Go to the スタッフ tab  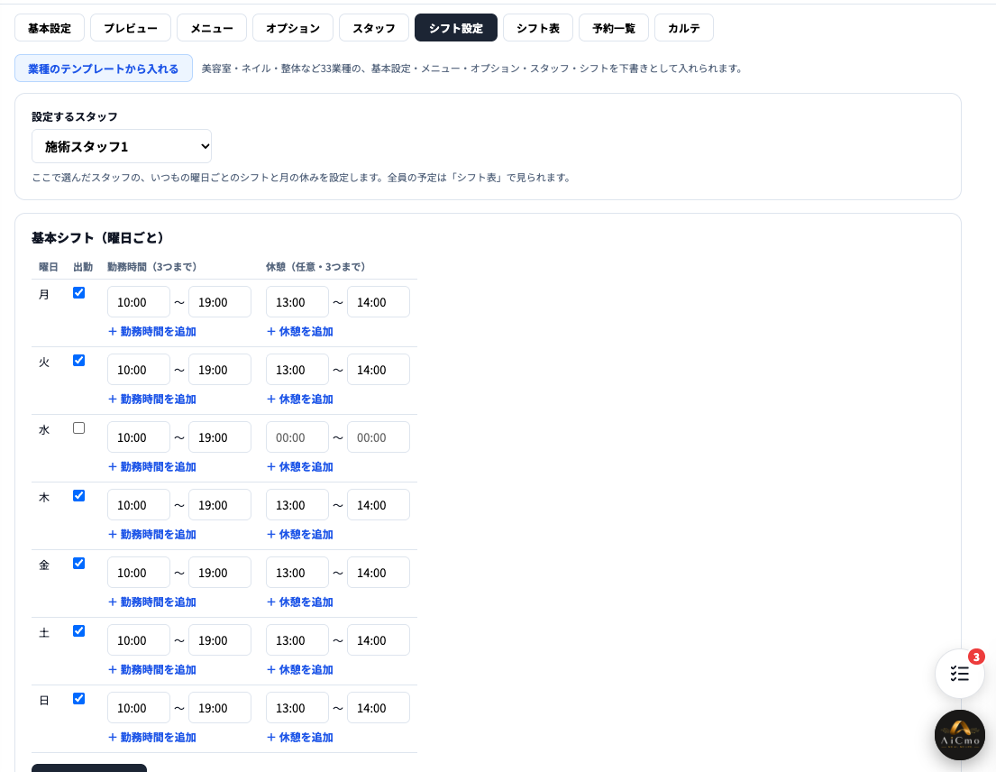pyautogui.click(x=374, y=28)
